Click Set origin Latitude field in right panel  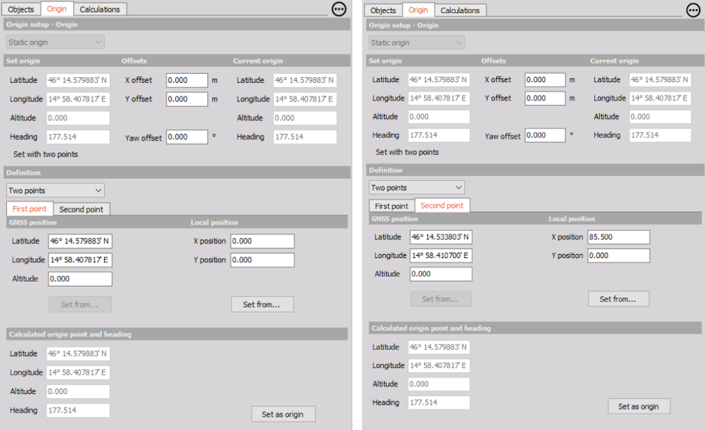439,80
